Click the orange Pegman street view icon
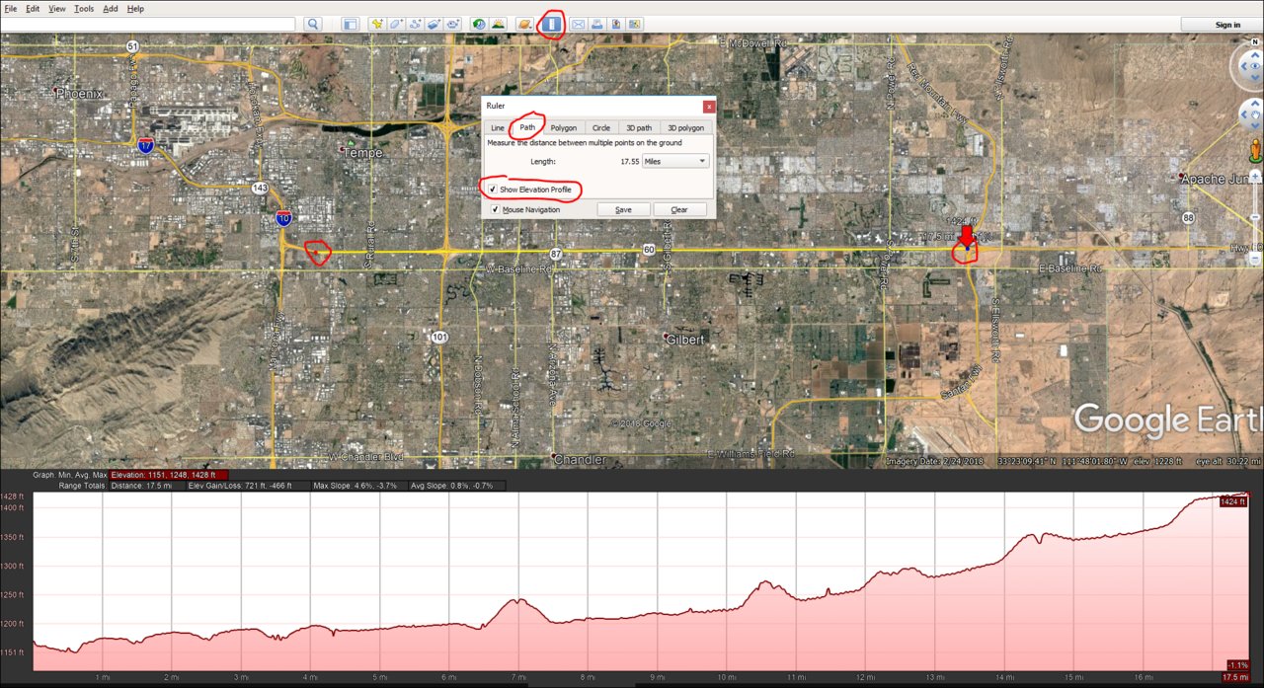This screenshot has height=688, width=1264. coord(1257,152)
